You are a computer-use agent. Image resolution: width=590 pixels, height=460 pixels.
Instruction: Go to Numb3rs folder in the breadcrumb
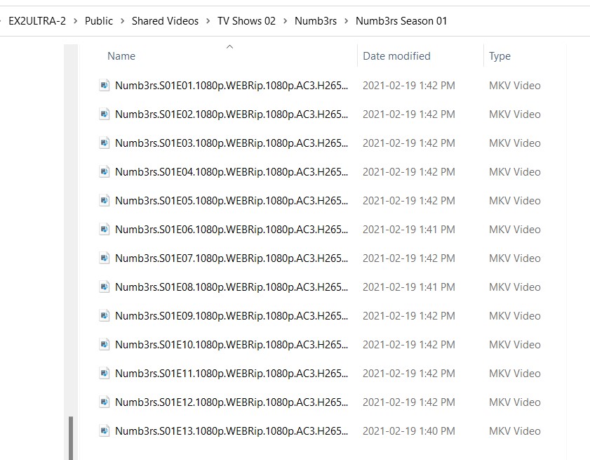[x=316, y=21]
